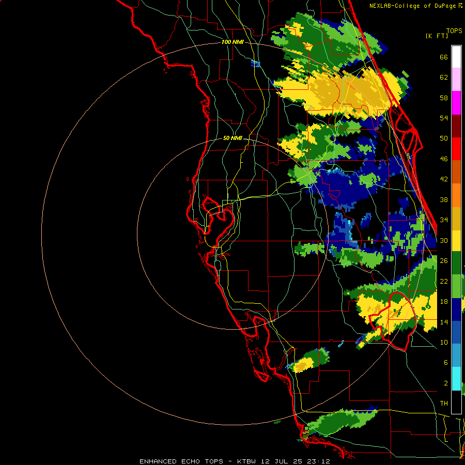
Task: Click the "KTBW" radar station identifier
Action: 246,461
